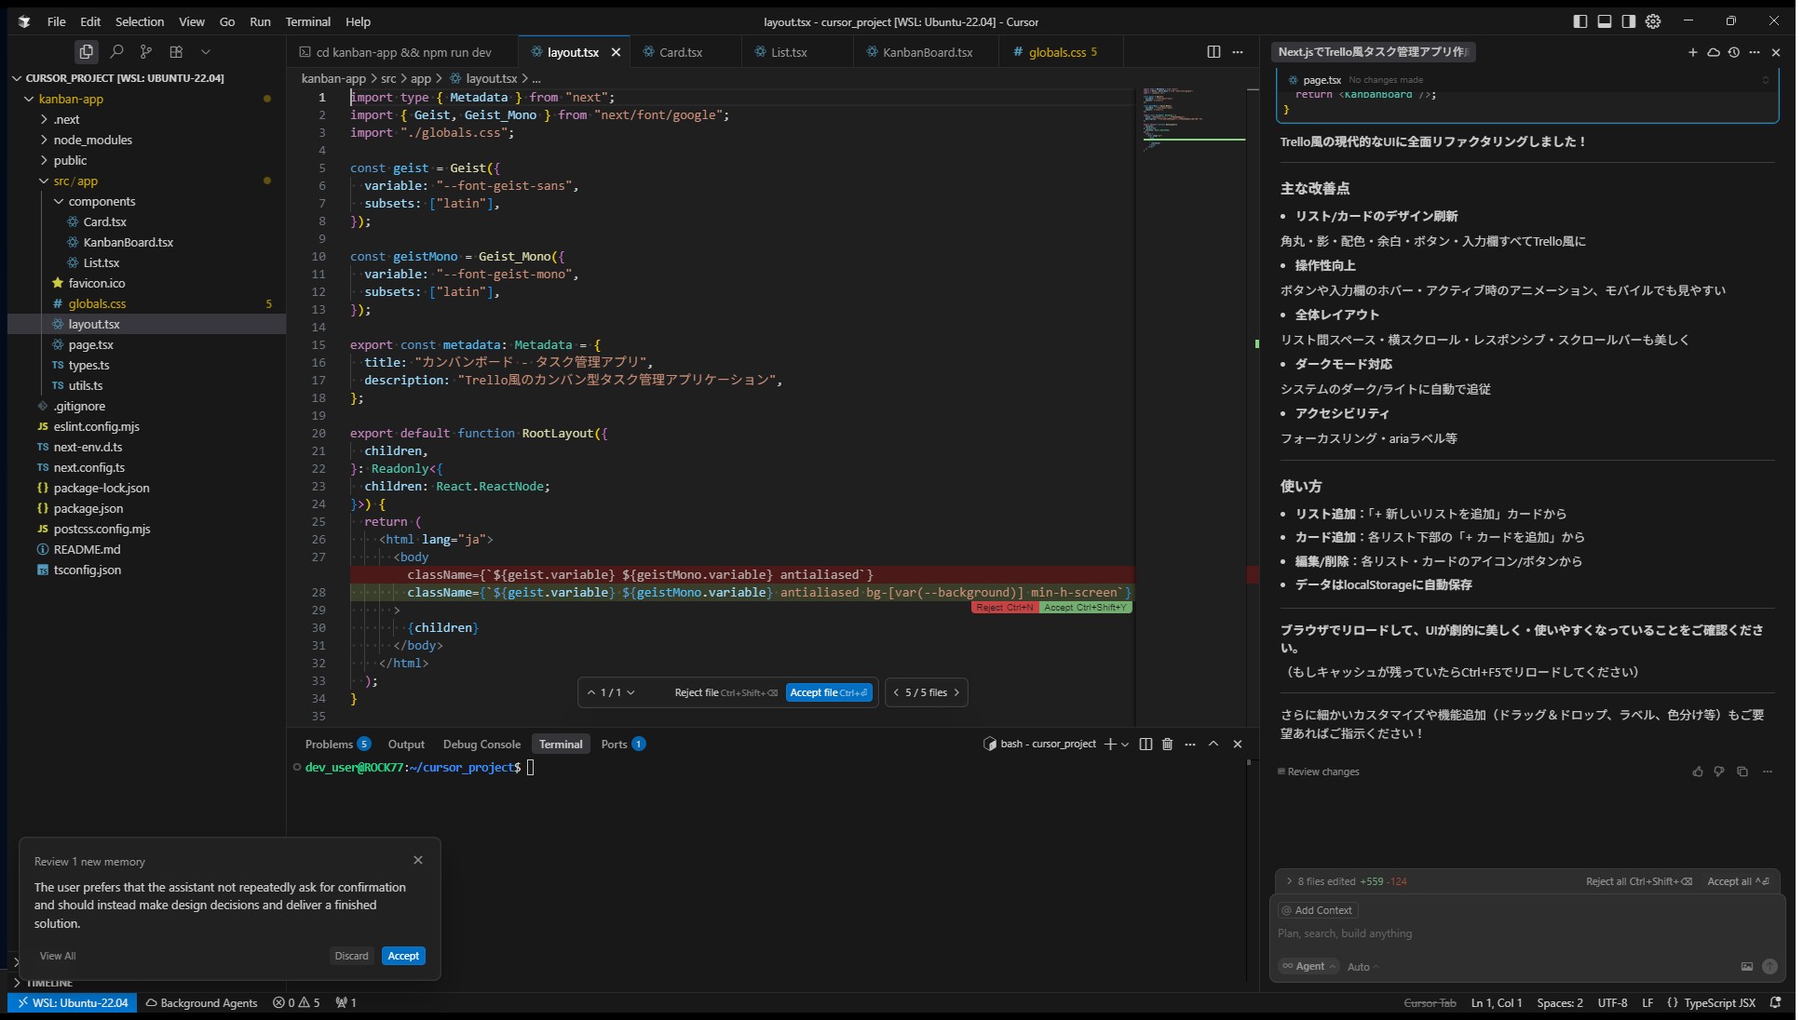
Task: Show chat history clock icon
Action: point(1733,52)
